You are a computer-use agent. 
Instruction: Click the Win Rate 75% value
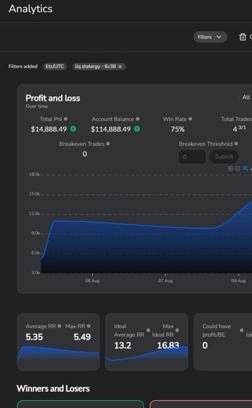click(177, 129)
